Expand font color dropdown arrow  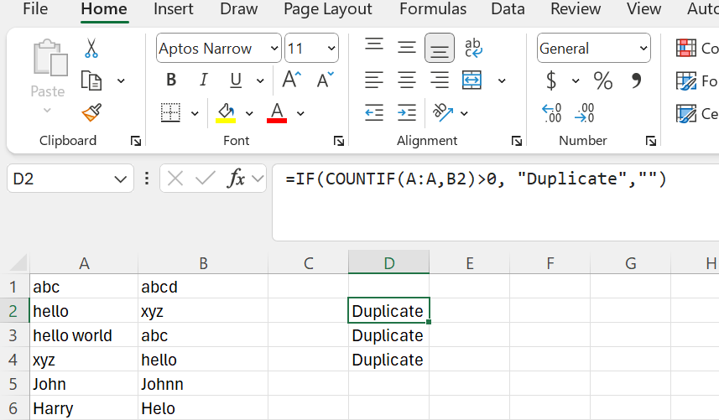(x=300, y=113)
